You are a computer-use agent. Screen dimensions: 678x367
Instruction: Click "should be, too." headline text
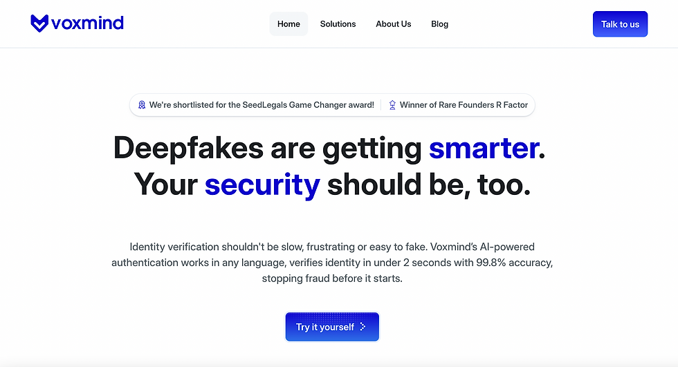(428, 185)
